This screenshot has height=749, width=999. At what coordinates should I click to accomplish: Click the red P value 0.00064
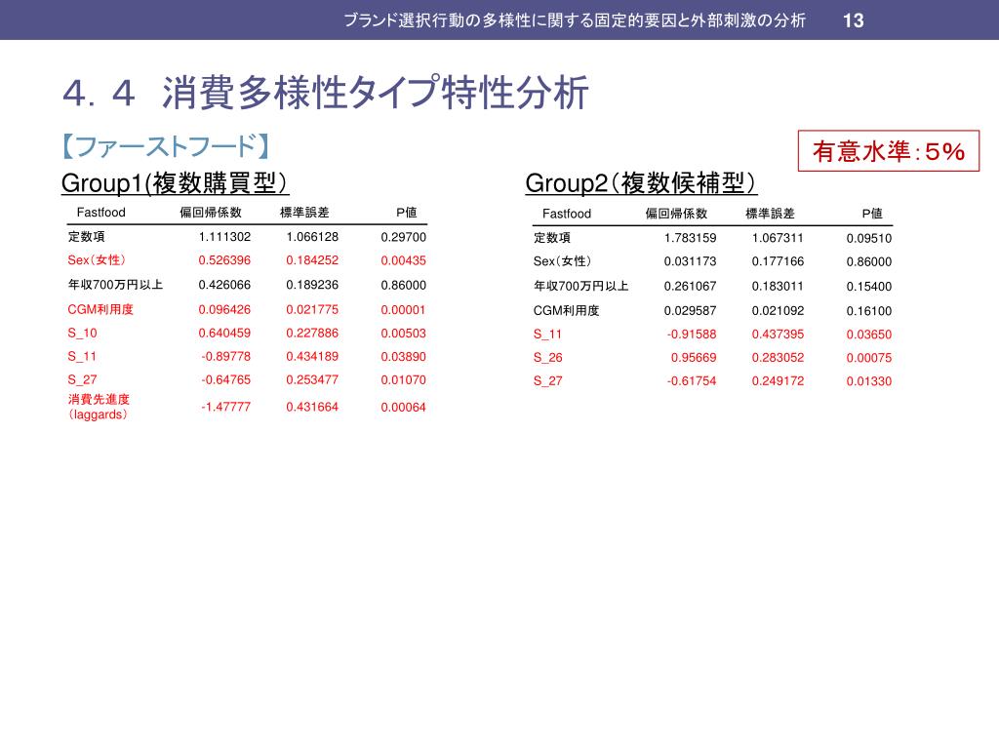pyautogui.click(x=403, y=407)
